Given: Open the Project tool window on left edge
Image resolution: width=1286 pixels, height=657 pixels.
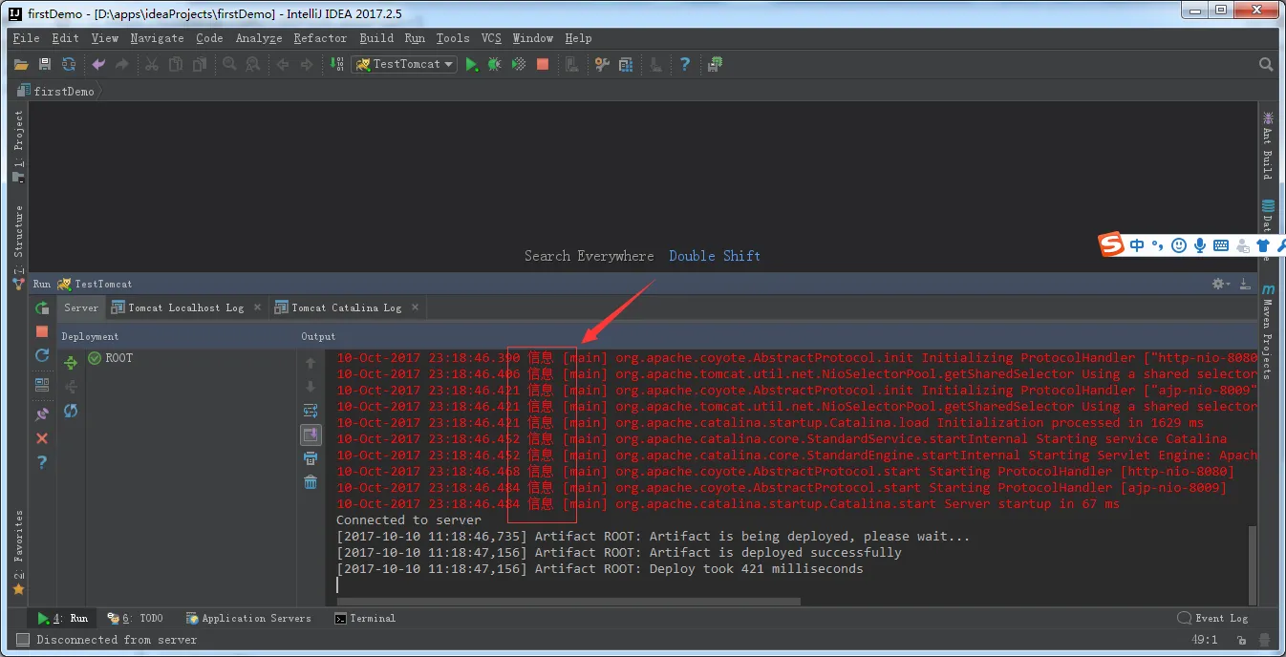Looking at the screenshot, I should pos(18,146).
